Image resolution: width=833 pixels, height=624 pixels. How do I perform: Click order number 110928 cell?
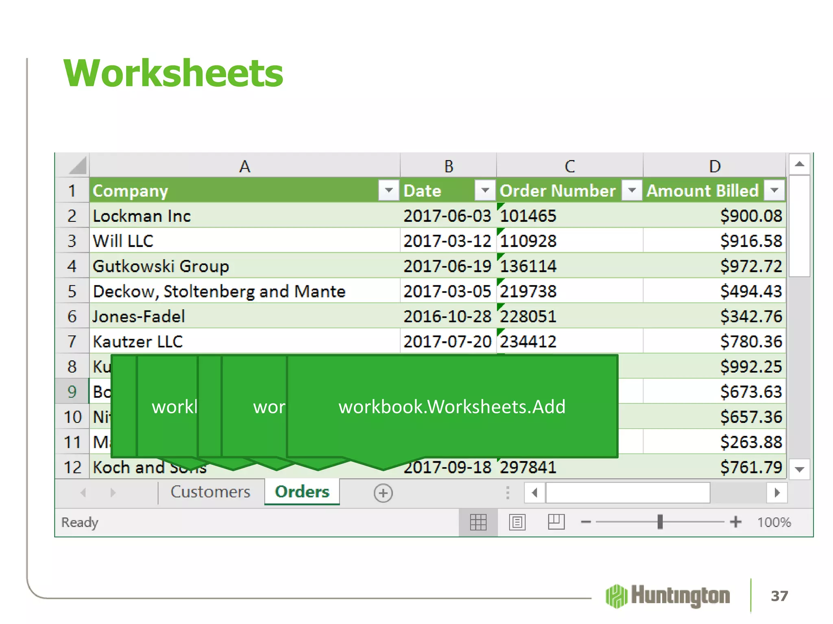(x=570, y=241)
